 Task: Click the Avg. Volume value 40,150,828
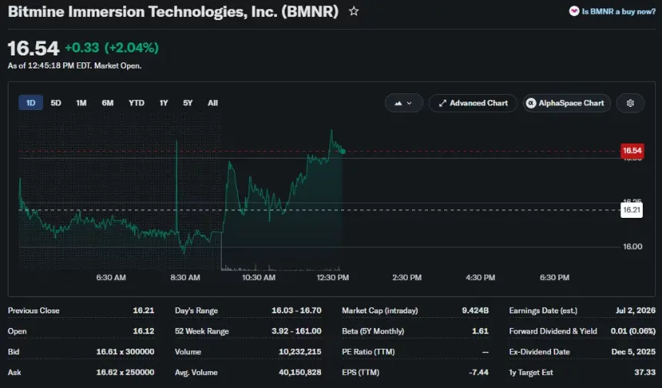point(300,373)
